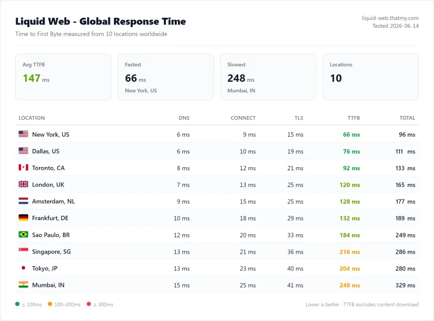The width and height of the screenshot is (434, 321).
Task: Click the Singapore flag icon
Action: click(23, 251)
